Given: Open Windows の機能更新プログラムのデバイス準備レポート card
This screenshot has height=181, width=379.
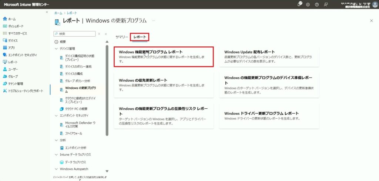Looking at the screenshot, I should point(269,85).
